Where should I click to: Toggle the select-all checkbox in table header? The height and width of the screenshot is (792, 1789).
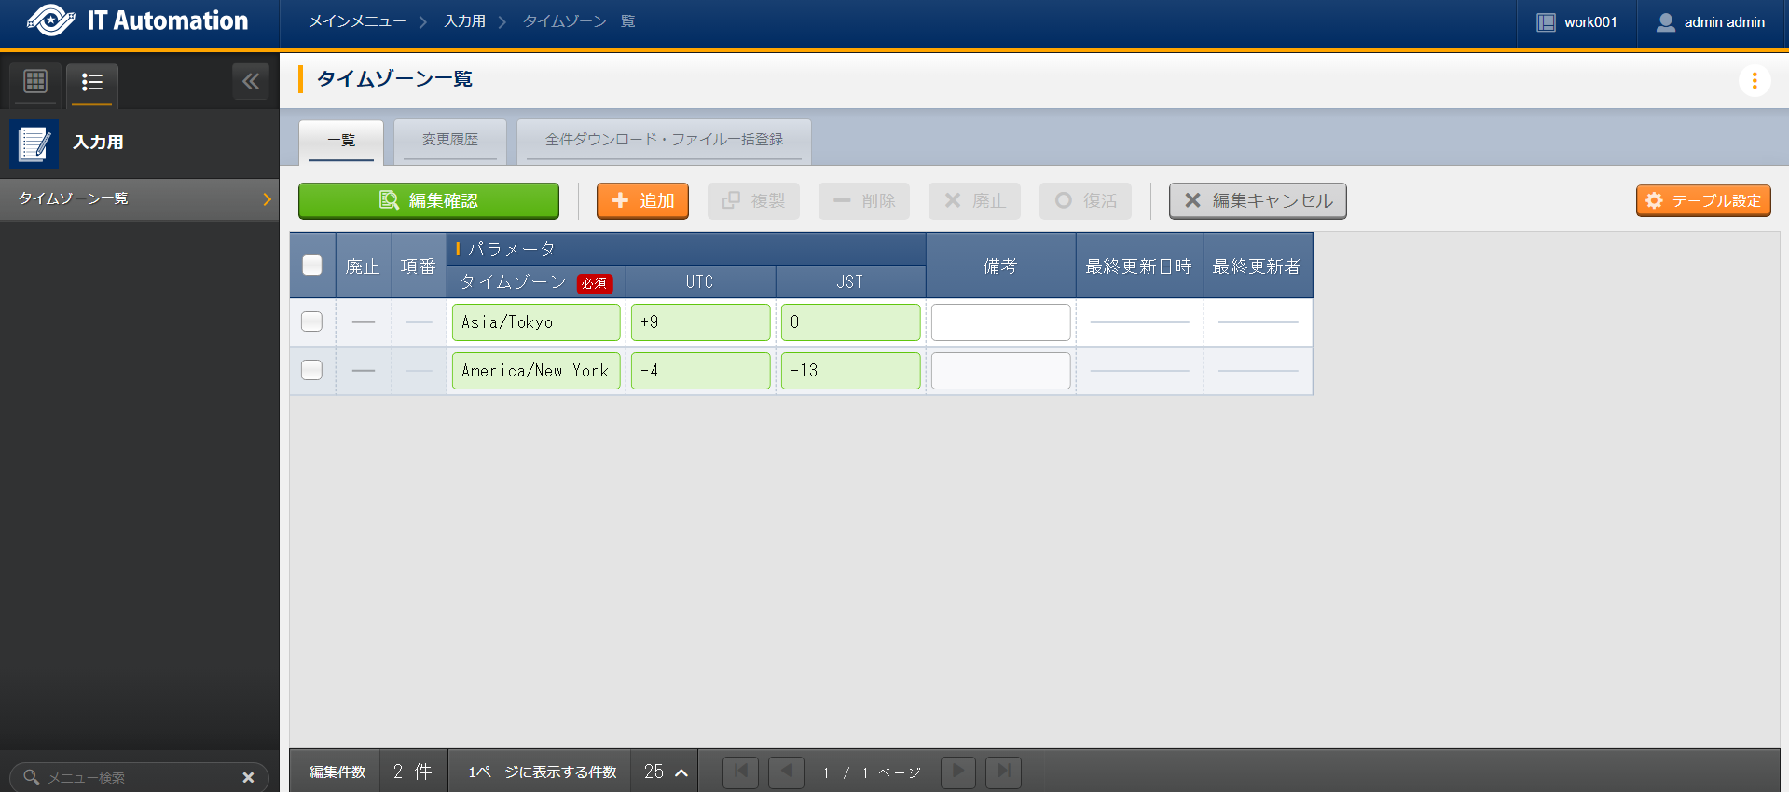tap(312, 266)
